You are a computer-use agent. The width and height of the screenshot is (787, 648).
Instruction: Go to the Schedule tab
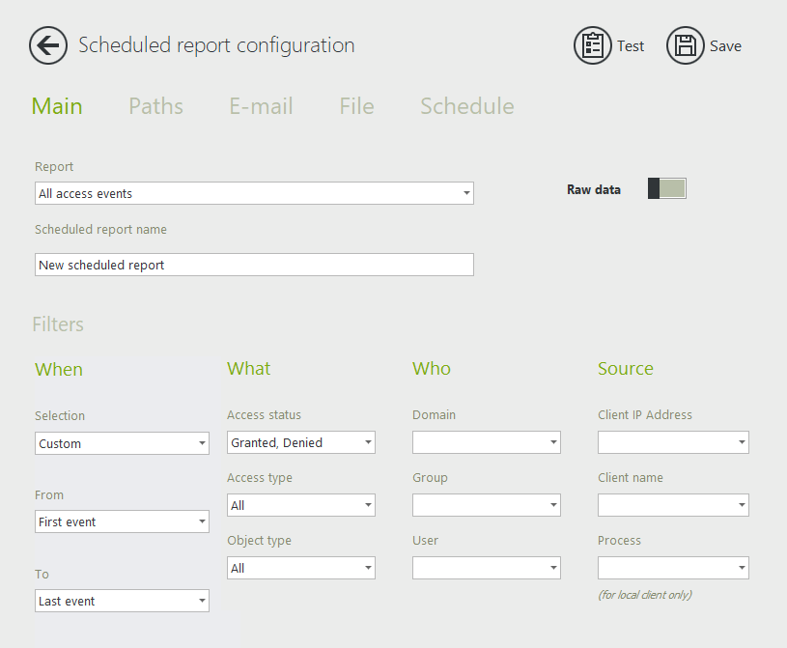tap(466, 106)
